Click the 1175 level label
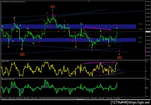Viewport: 151px width, 105px height. 140,42
